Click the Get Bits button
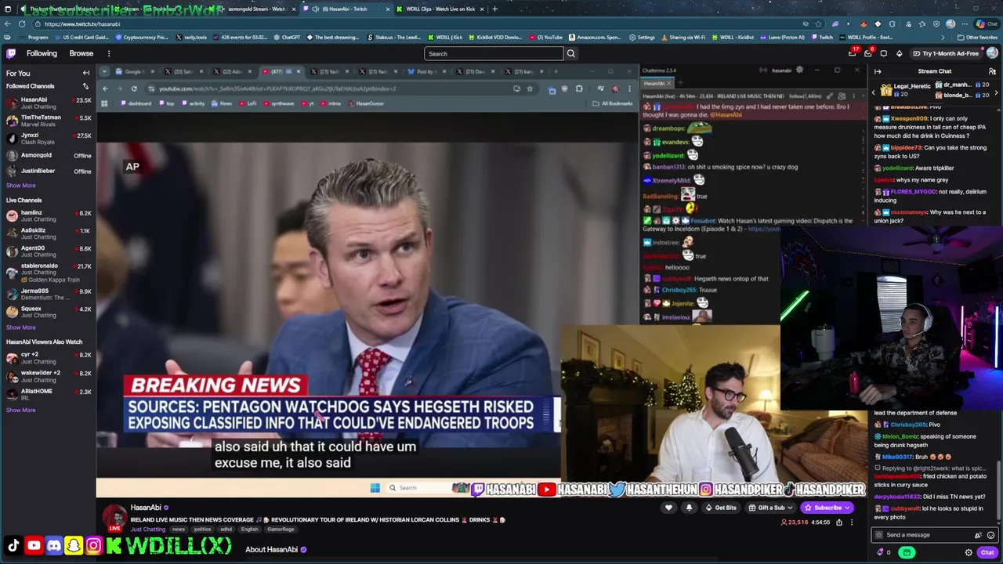1003x564 pixels. tap(721, 508)
